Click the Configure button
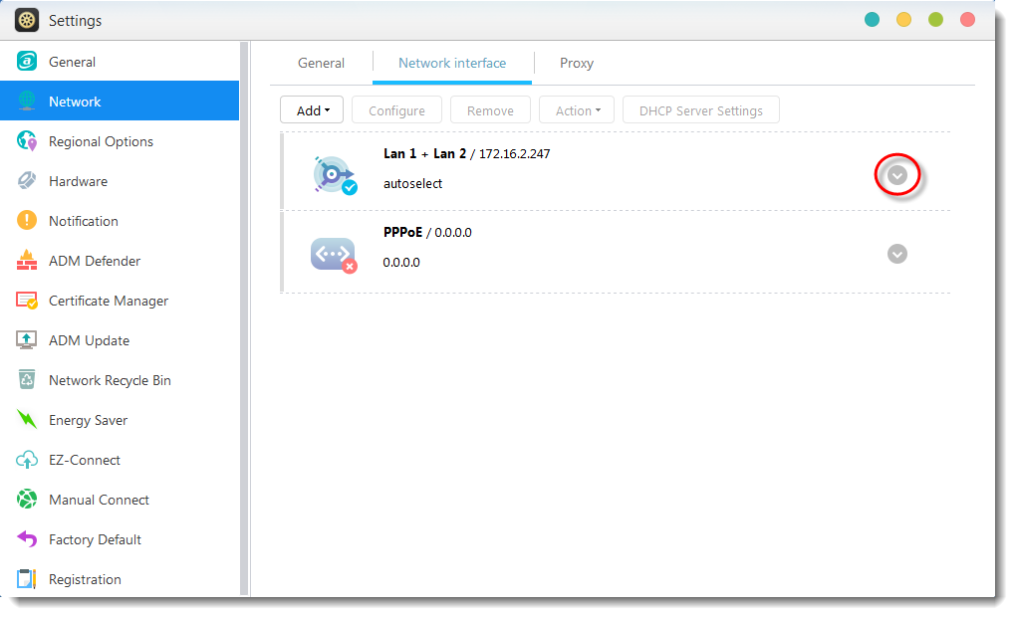 [396, 109]
